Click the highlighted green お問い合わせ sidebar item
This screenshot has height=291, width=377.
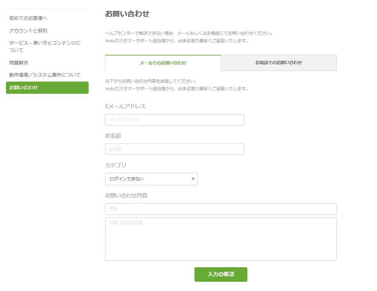(x=47, y=88)
